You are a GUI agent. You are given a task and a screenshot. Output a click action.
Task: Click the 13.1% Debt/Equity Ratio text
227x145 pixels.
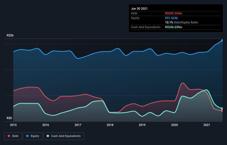click(182, 22)
